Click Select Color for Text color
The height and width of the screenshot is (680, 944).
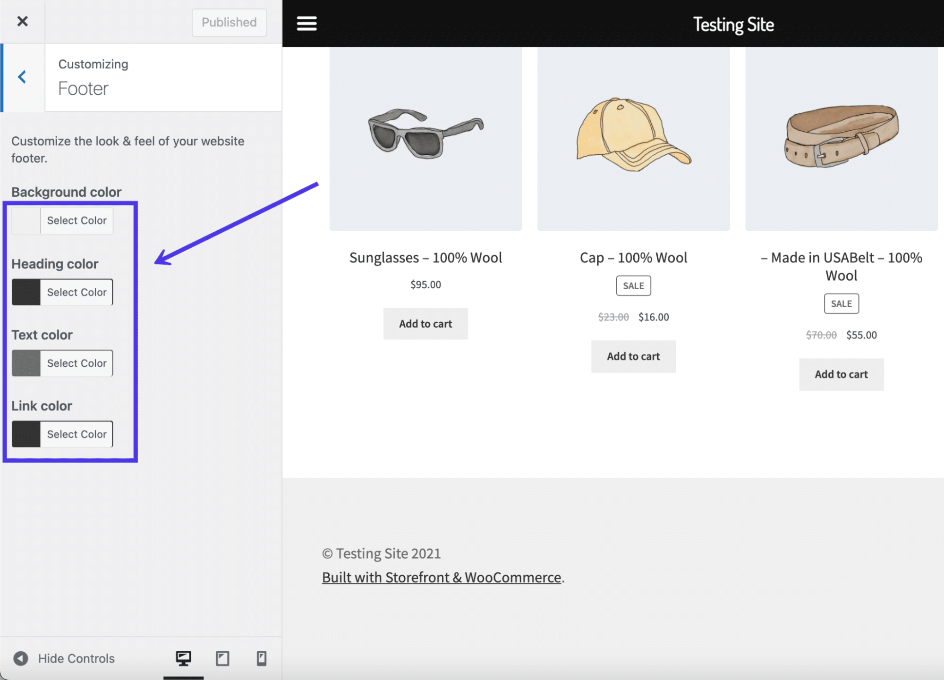coord(76,363)
